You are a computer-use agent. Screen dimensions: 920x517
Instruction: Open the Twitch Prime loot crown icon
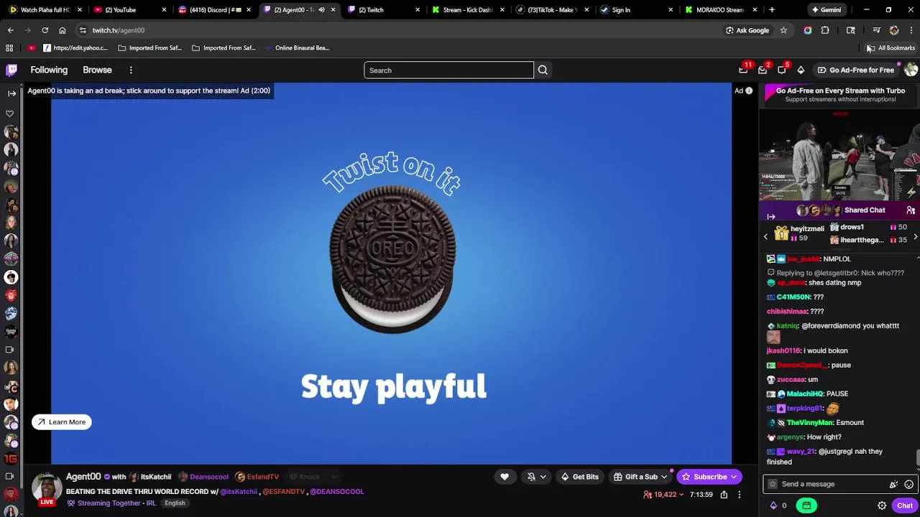pyautogui.click(x=743, y=70)
